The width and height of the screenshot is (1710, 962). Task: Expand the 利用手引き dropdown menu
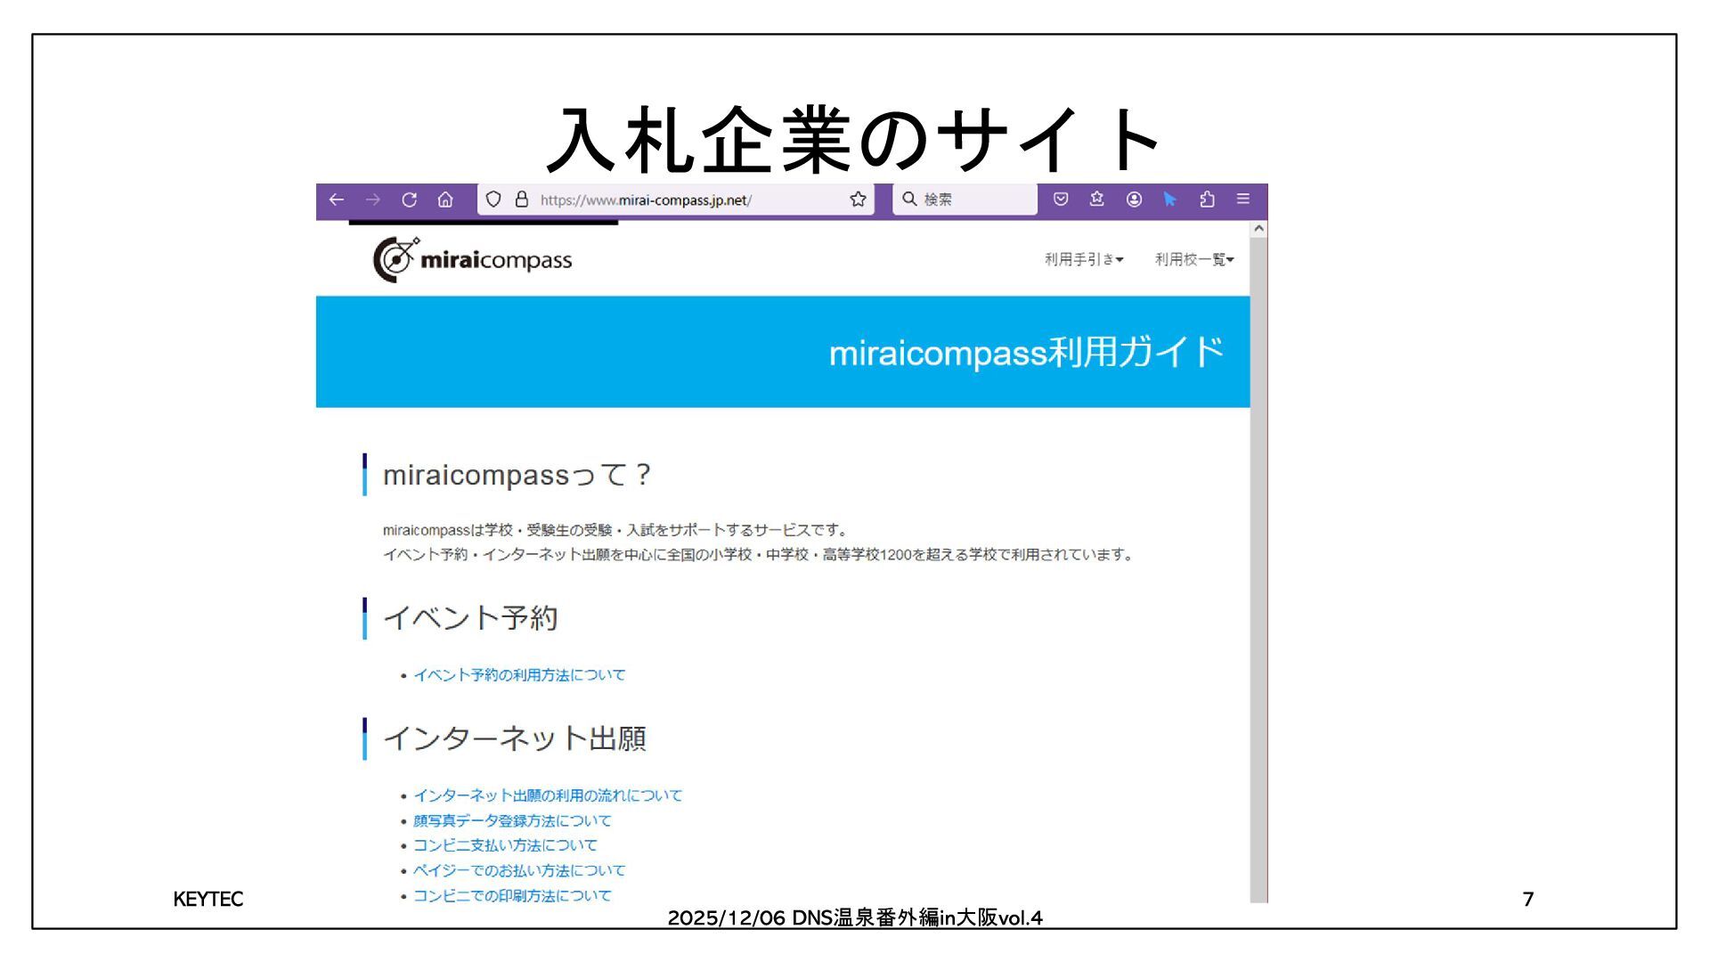1083,259
